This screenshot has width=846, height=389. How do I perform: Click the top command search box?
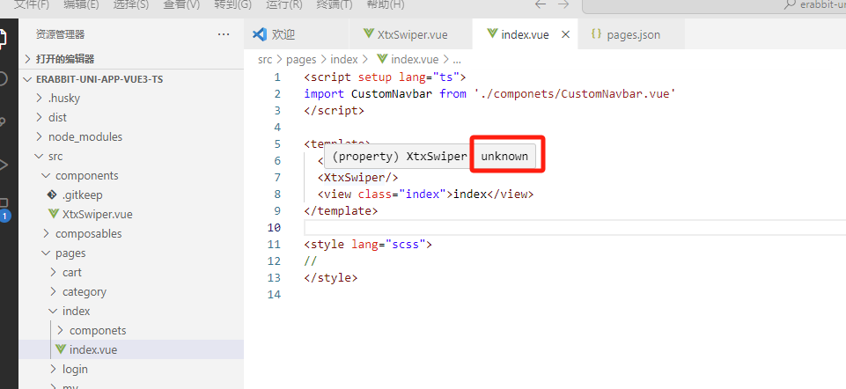pyautogui.click(x=714, y=4)
